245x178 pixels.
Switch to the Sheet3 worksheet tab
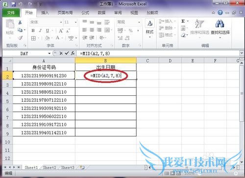(68, 167)
